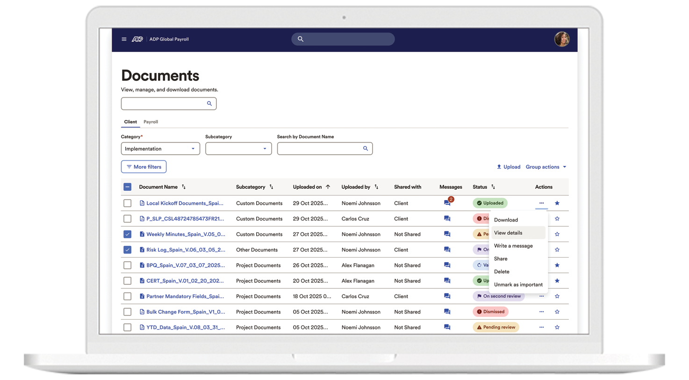Select the CERT_Spain document checkbox

(127, 281)
